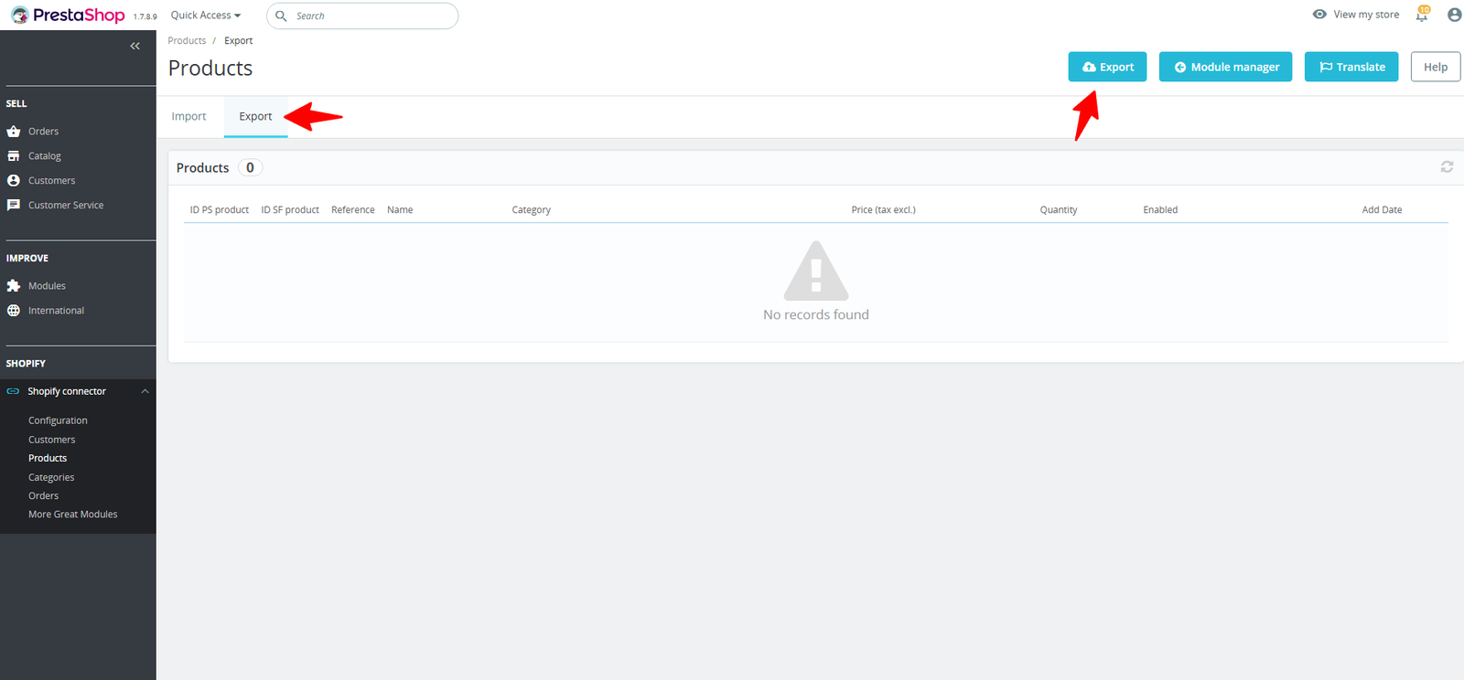Open Customers in the Sell menu
The width and height of the screenshot is (1464, 680).
pos(52,181)
